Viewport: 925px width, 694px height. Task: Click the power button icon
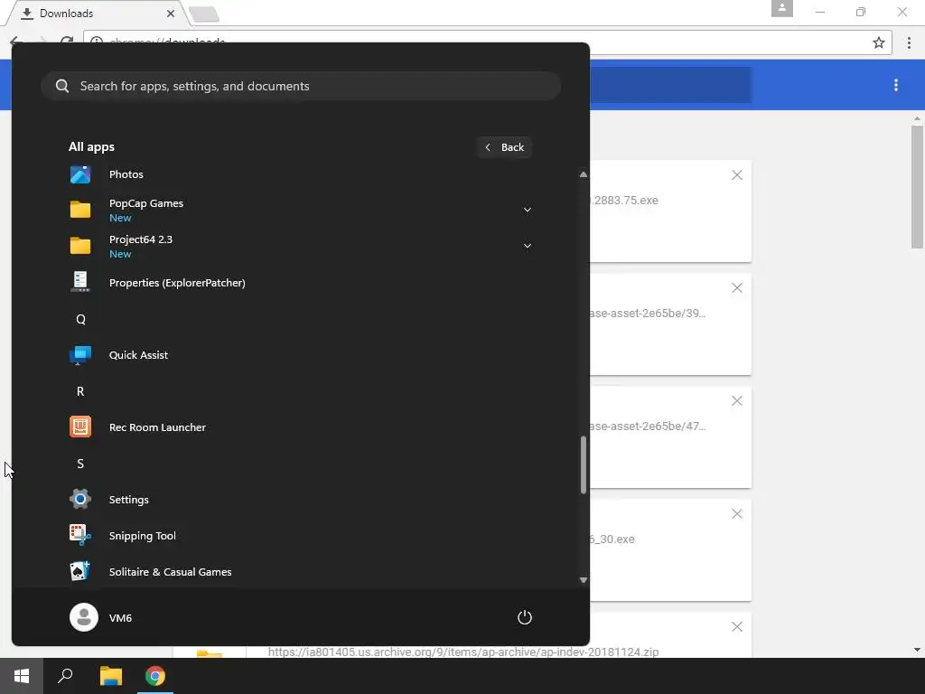[525, 617]
